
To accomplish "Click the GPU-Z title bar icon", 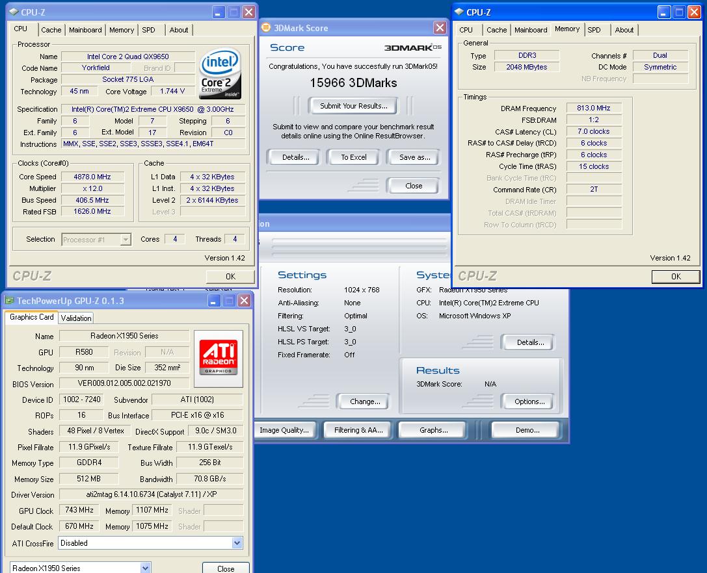I will (10, 300).
